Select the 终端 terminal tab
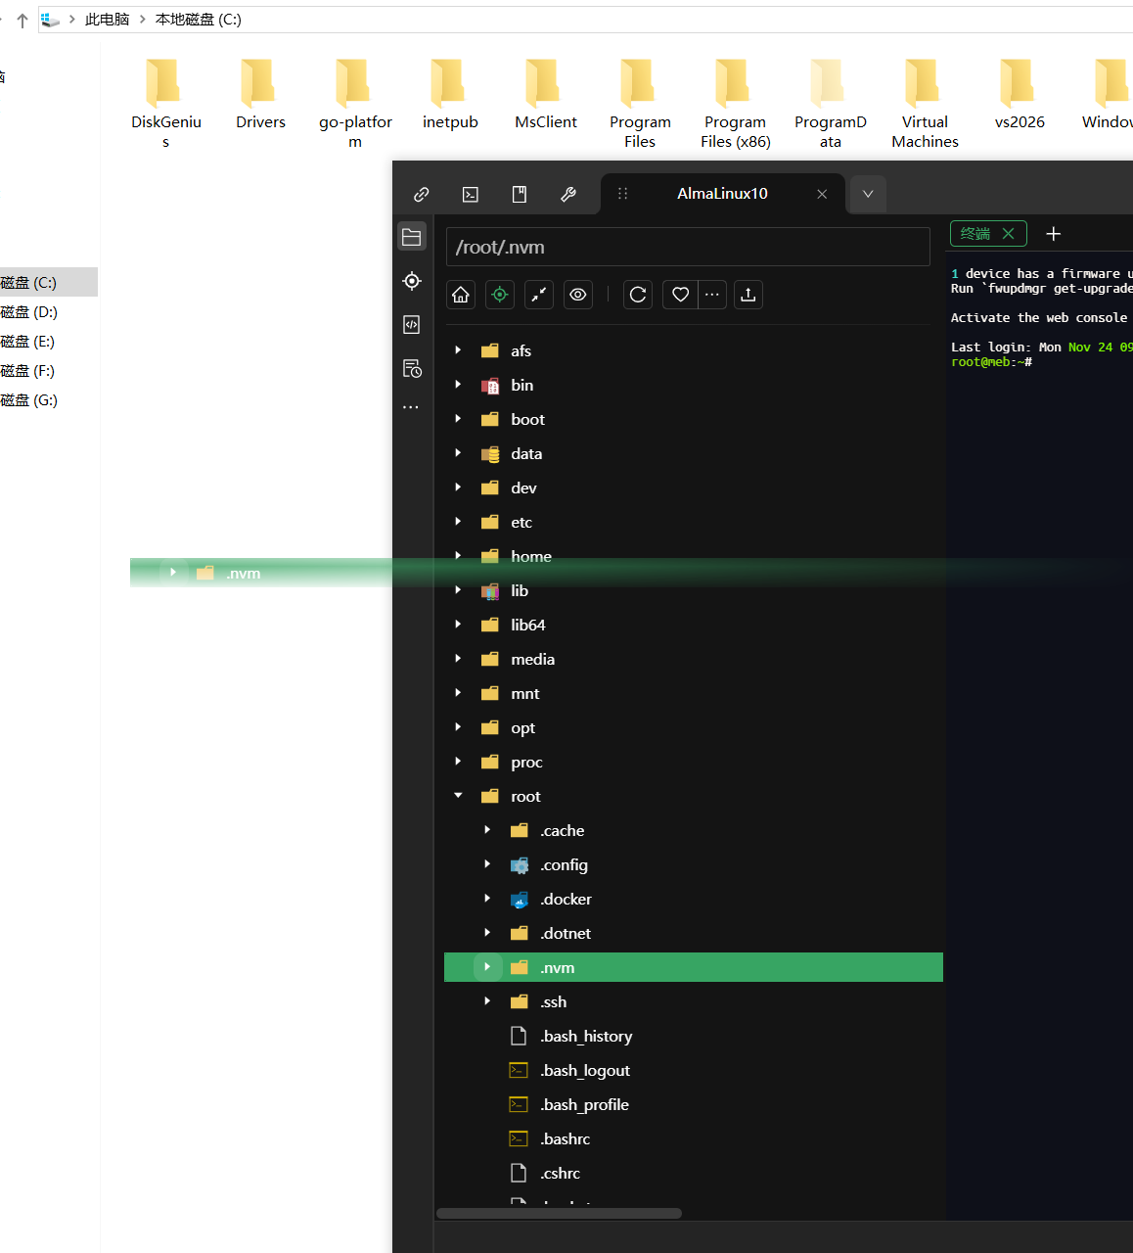Image resolution: width=1133 pixels, height=1253 pixels. (x=976, y=234)
